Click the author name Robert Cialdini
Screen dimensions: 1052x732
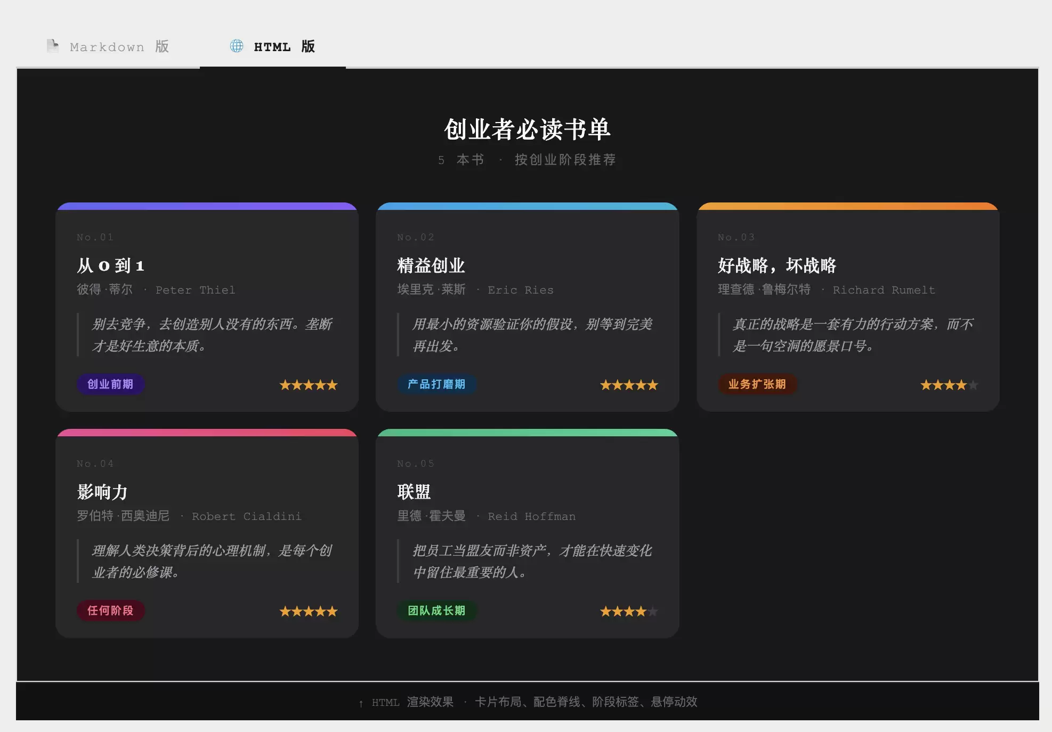(246, 516)
